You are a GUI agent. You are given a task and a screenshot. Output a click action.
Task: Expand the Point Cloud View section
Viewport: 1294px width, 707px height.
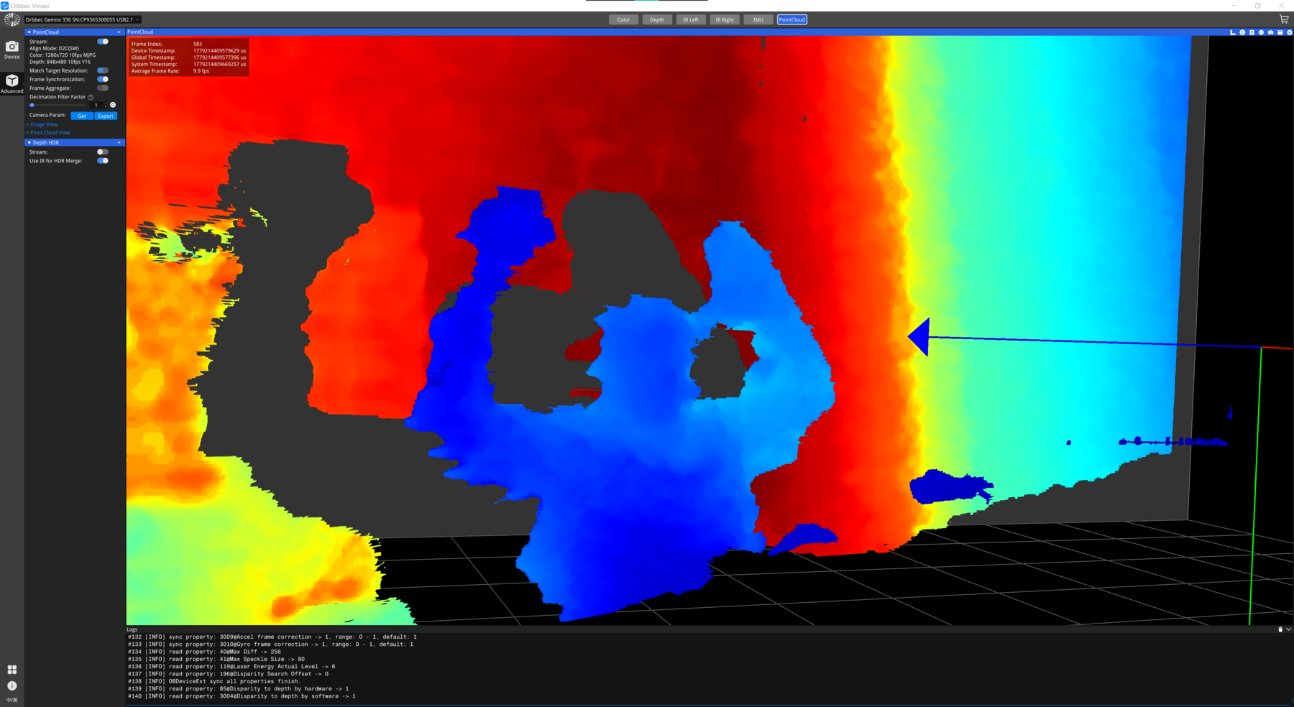pyautogui.click(x=48, y=132)
